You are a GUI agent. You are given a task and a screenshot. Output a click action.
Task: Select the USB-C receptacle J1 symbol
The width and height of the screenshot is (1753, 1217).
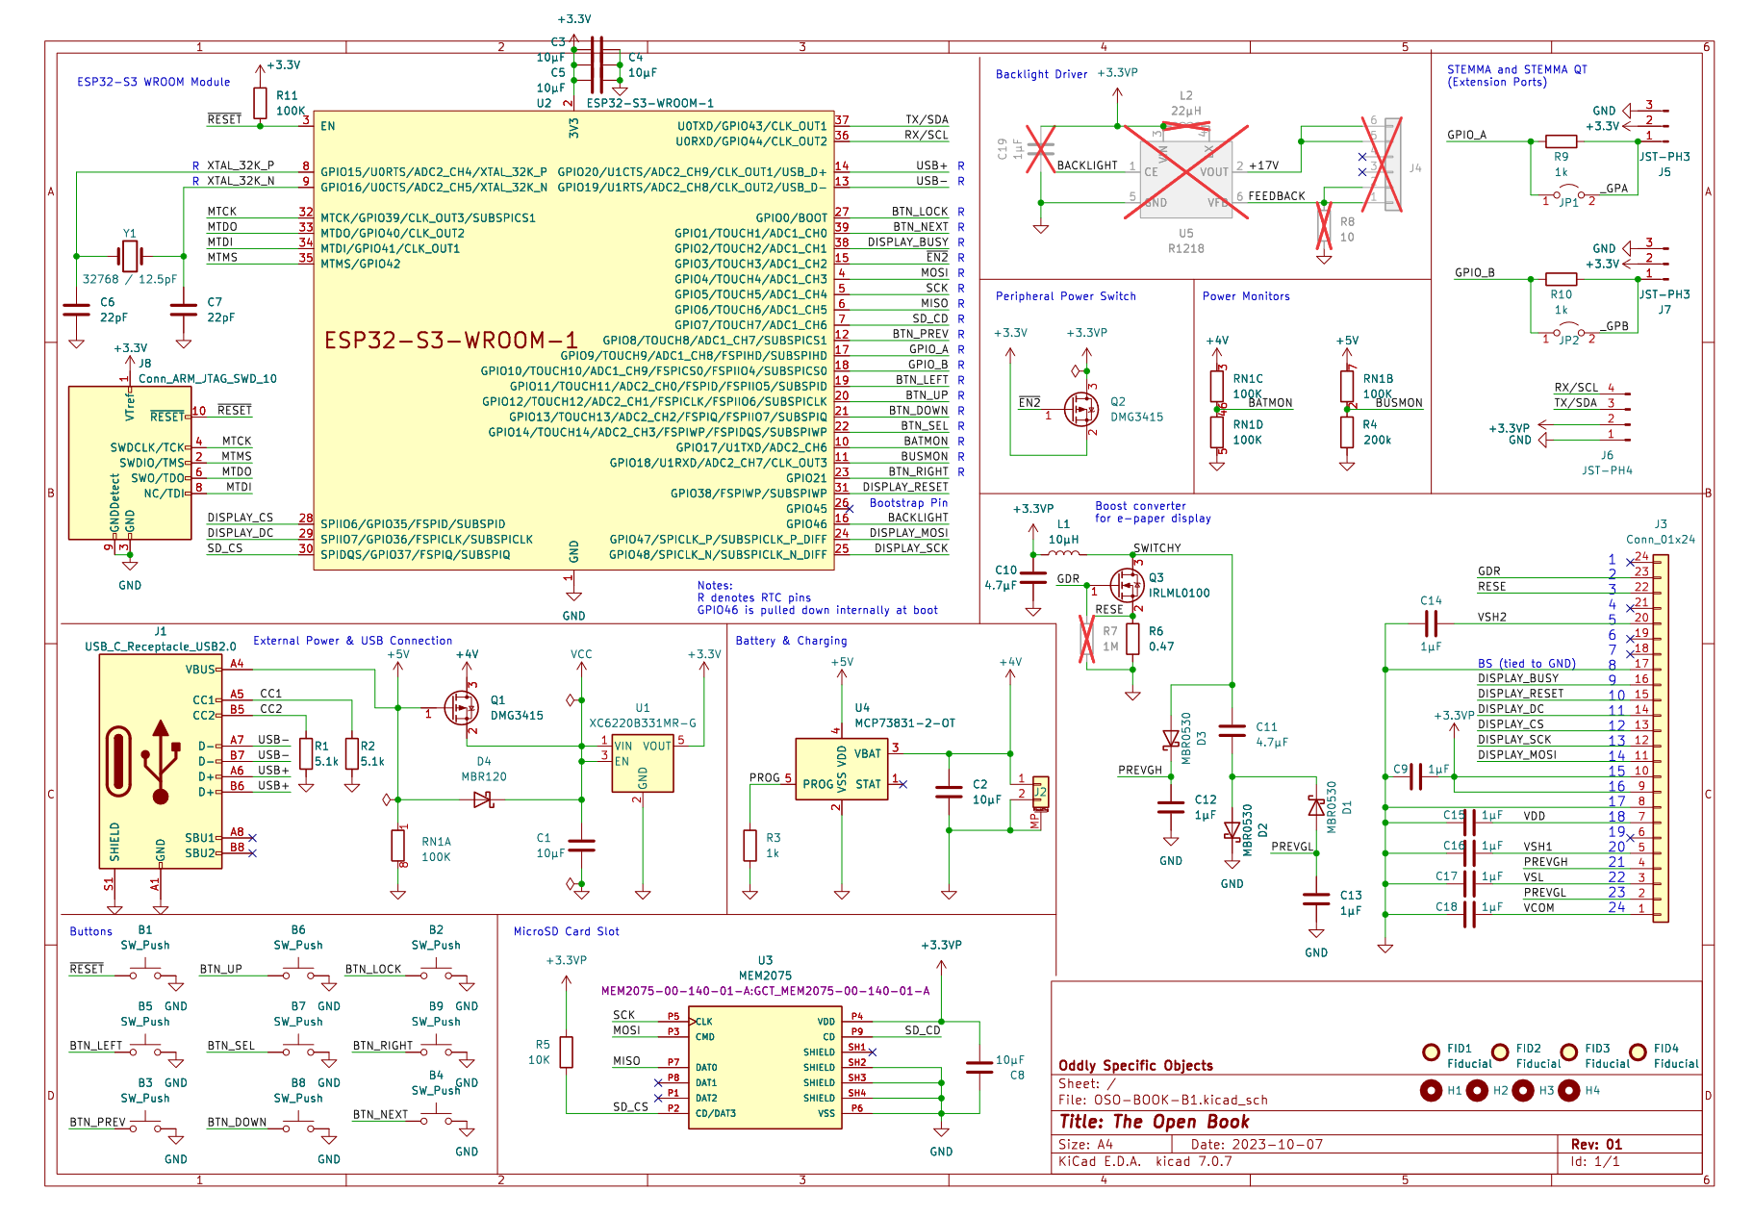pos(161,762)
